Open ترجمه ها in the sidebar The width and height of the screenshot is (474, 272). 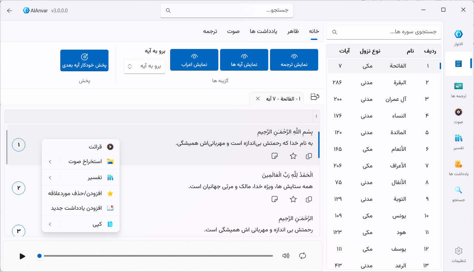pyautogui.click(x=458, y=90)
